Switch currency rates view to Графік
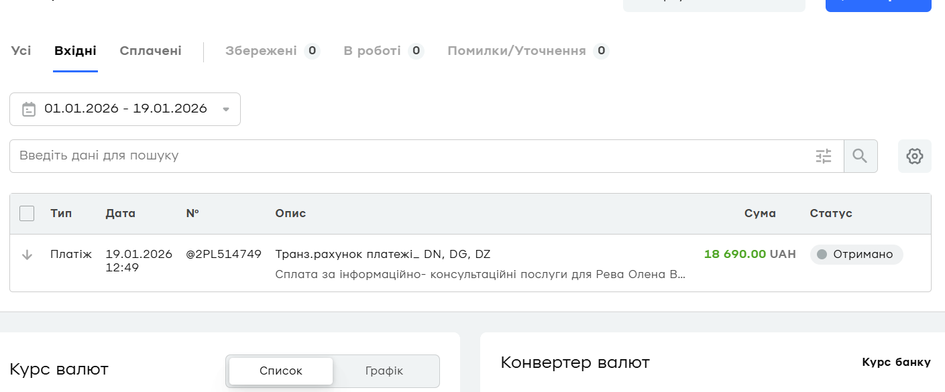This screenshot has height=392, width=945. pos(384,371)
